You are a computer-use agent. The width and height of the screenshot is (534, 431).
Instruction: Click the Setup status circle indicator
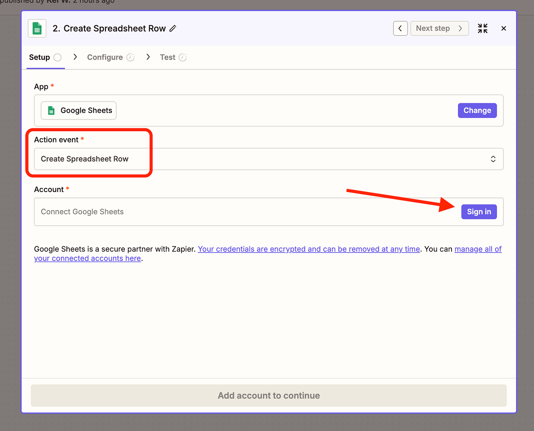point(58,57)
